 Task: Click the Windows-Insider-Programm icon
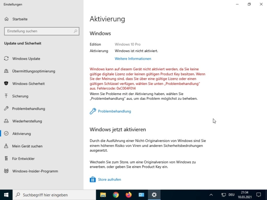[6, 171]
